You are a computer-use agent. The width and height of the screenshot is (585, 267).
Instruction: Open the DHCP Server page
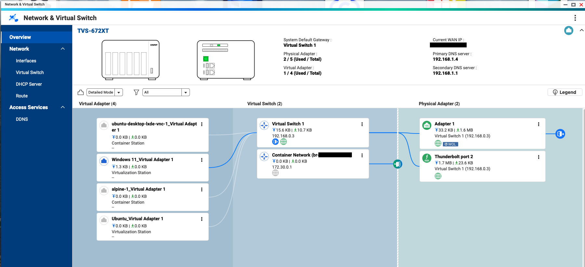29,84
